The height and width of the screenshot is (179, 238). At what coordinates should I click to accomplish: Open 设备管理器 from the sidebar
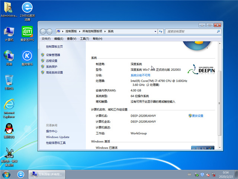click(53, 55)
